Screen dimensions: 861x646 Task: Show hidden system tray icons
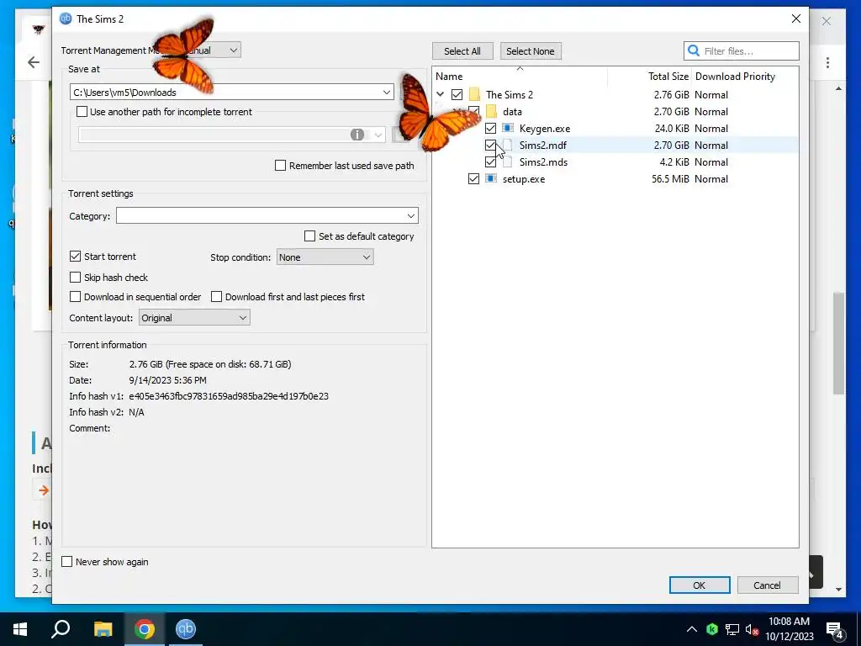tap(692, 629)
